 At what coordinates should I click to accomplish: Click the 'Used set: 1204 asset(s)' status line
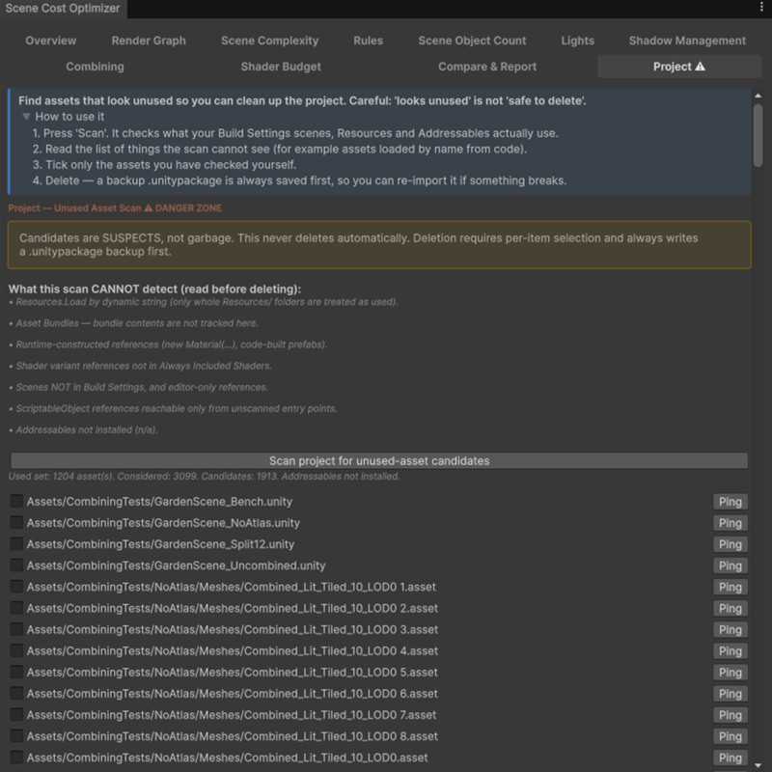tap(204, 476)
